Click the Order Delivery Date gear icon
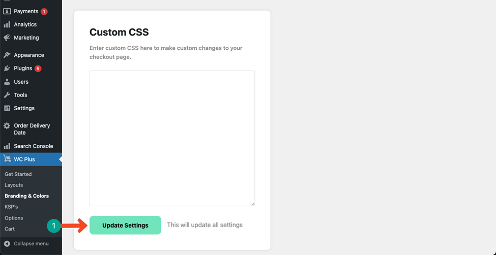This screenshot has width=496, height=255. tap(7, 126)
